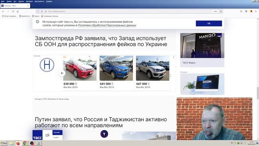
Task: Bookmark this page with the star icon
Action: [221, 11]
